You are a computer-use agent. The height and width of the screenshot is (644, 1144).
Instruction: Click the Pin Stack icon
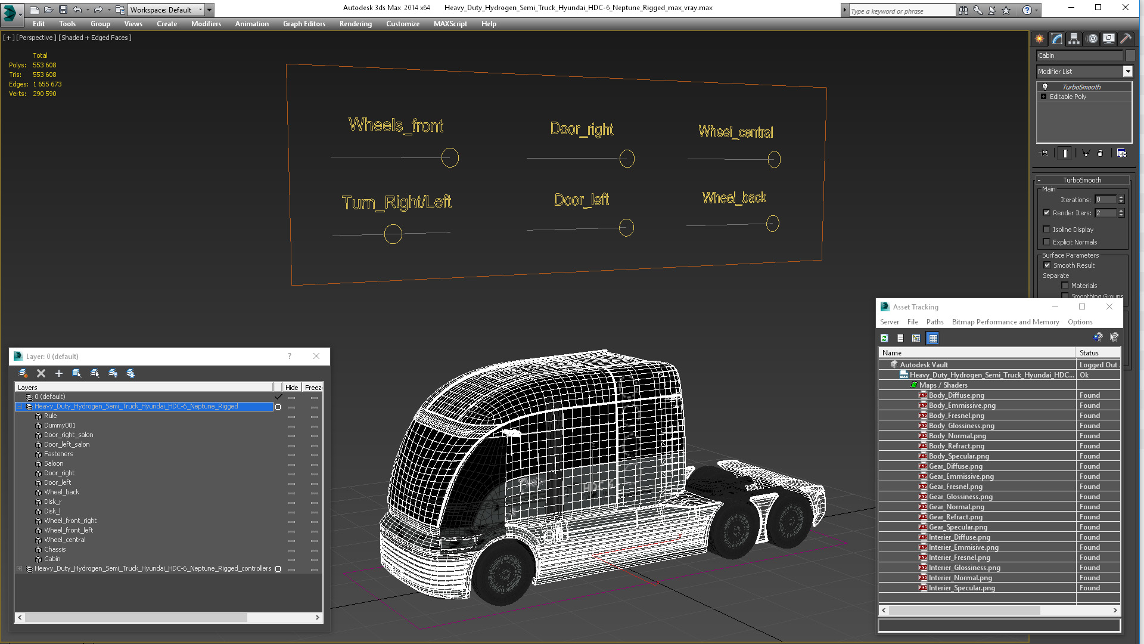1044,153
